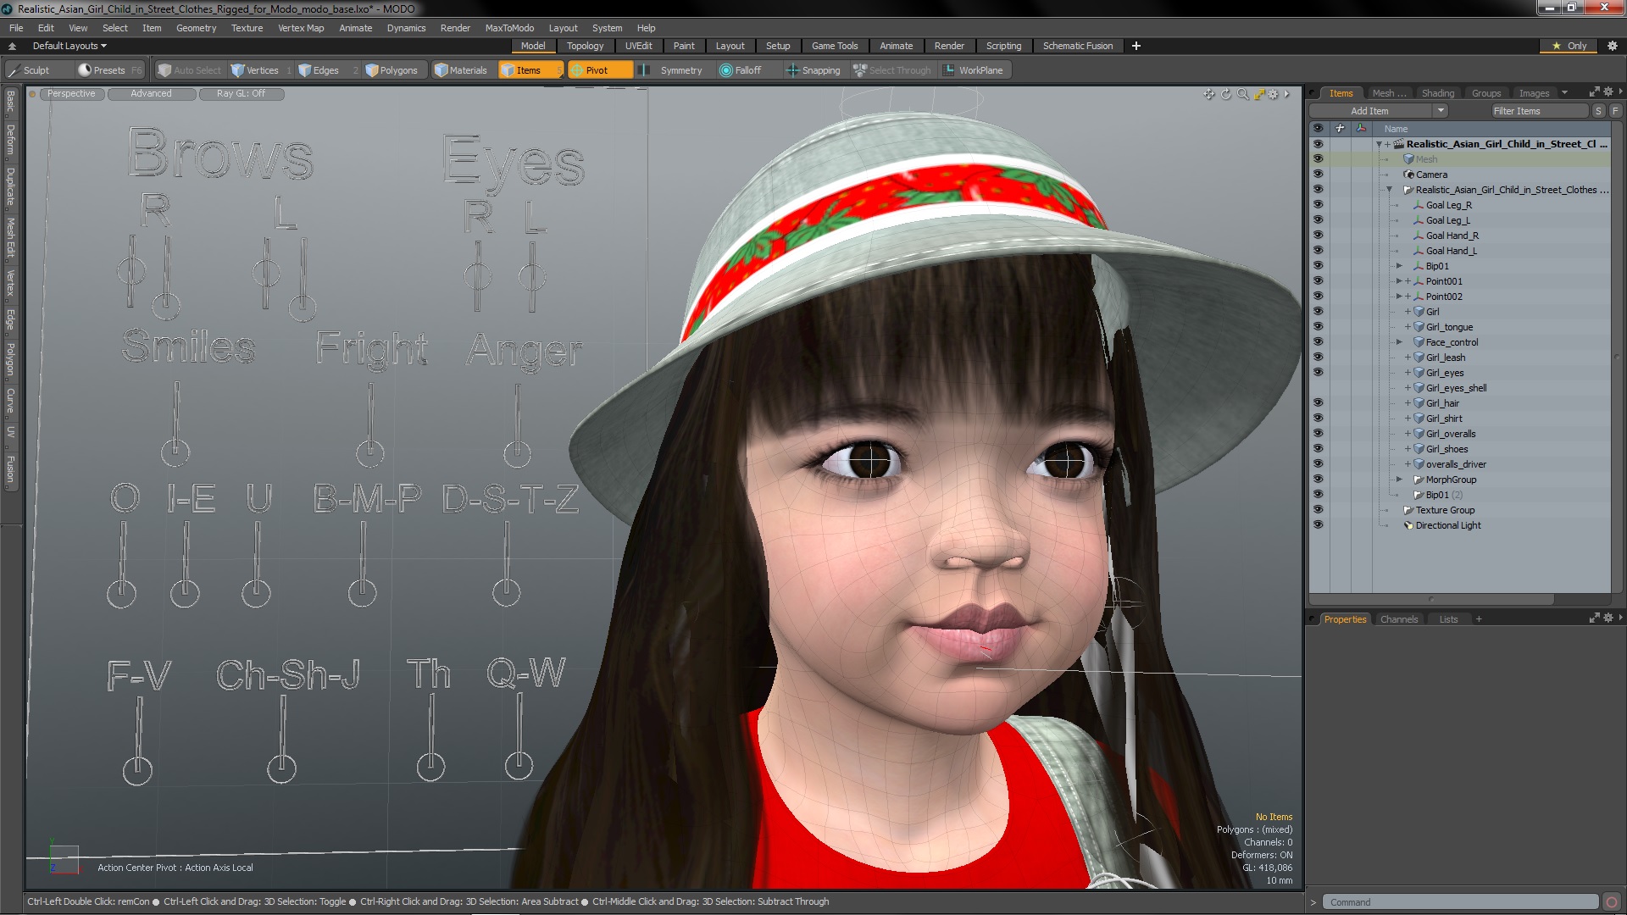Click the viewport move/pan icon

coord(1208,94)
